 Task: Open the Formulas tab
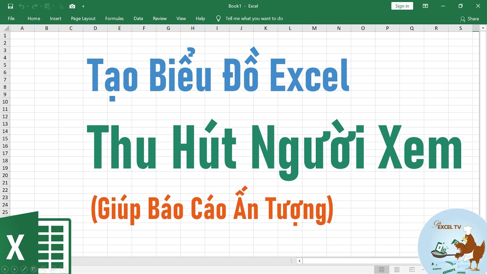click(115, 19)
